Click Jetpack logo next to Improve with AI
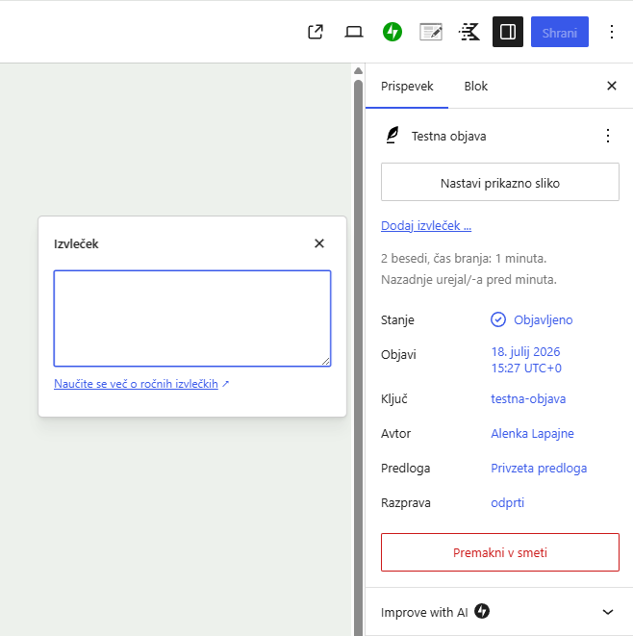This screenshot has width=633, height=636. pyautogui.click(x=482, y=611)
